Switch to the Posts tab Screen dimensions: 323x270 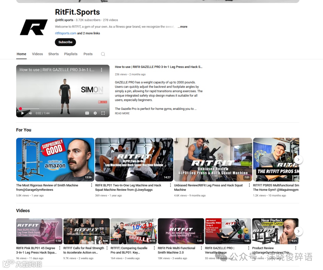tap(88, 54)
